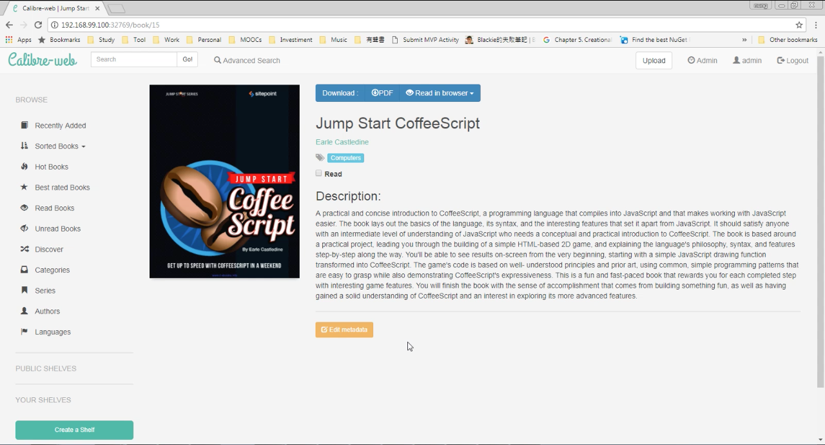825x445 pixels.
Task: Click the Sorted Books sort icon
Action: coord(24,146)
